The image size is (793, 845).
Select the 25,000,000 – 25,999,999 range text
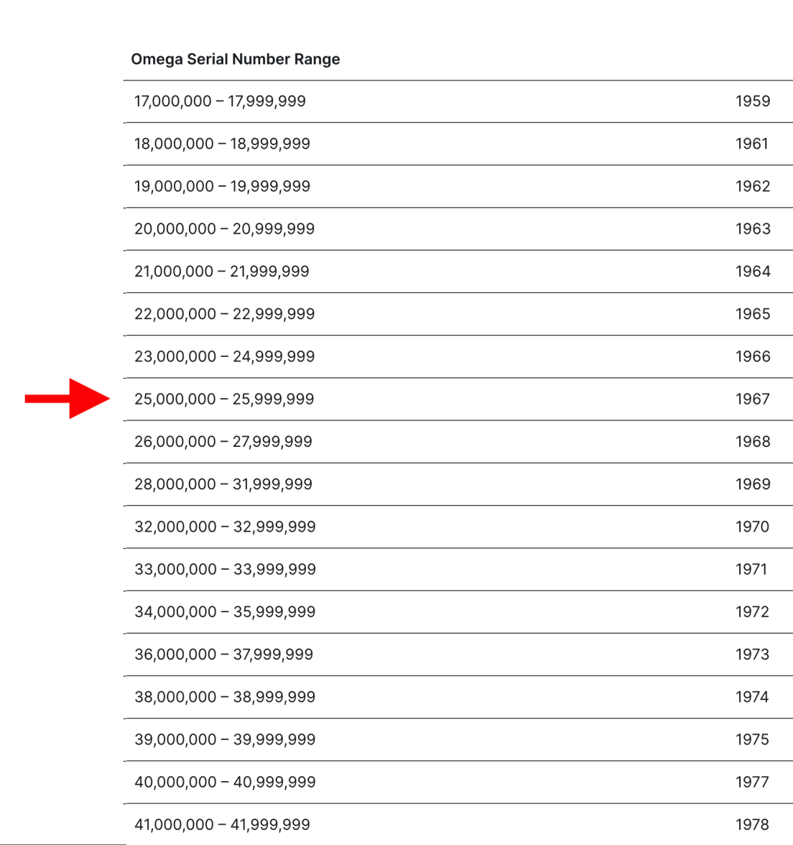click(224, 399)
